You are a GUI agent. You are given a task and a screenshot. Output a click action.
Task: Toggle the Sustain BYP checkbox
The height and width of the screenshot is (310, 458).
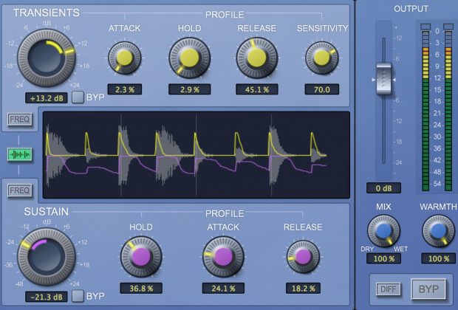pyautogui.click(x=78, y=296)
